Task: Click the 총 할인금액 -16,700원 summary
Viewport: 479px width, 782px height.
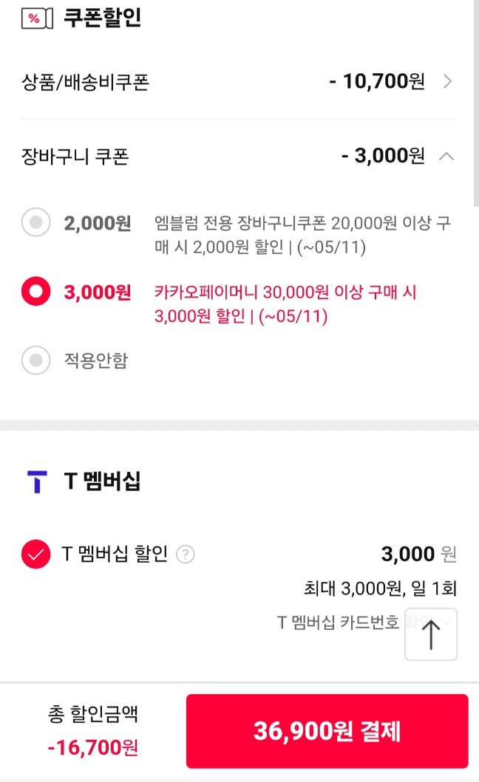Action: click(93, 731)
